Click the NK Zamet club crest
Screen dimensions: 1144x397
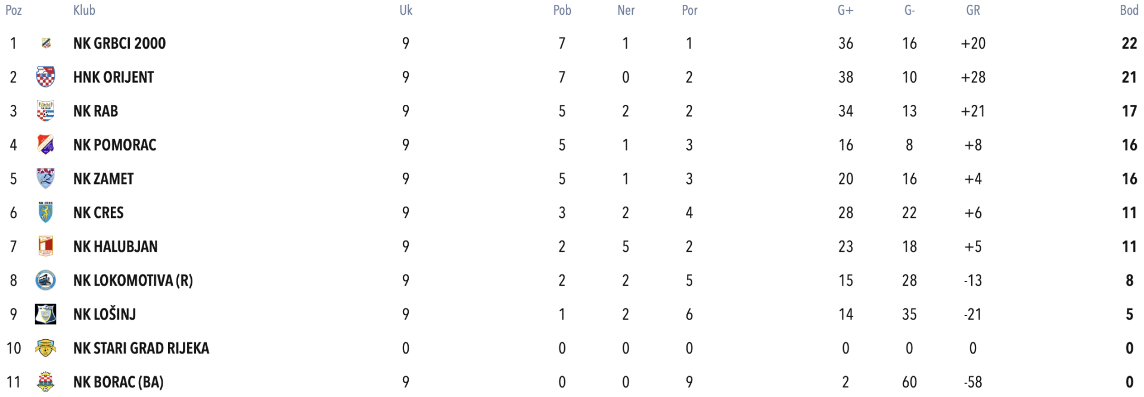click(46, 179)
